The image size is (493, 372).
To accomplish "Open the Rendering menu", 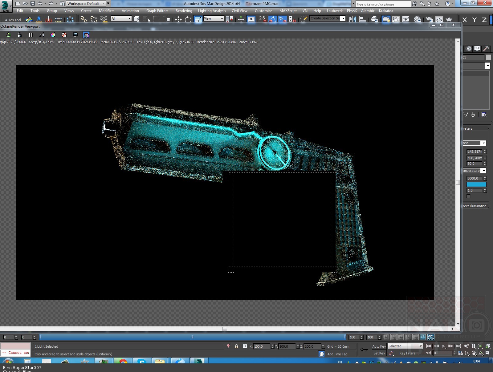I will [184, 11].
